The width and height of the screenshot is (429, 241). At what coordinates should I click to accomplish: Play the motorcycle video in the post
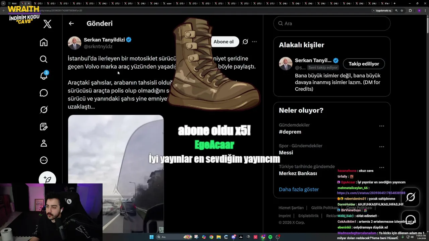[x=116, y=174]
